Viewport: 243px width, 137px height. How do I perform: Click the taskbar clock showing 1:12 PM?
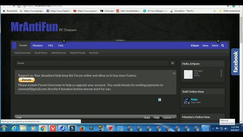coord(235,129)
